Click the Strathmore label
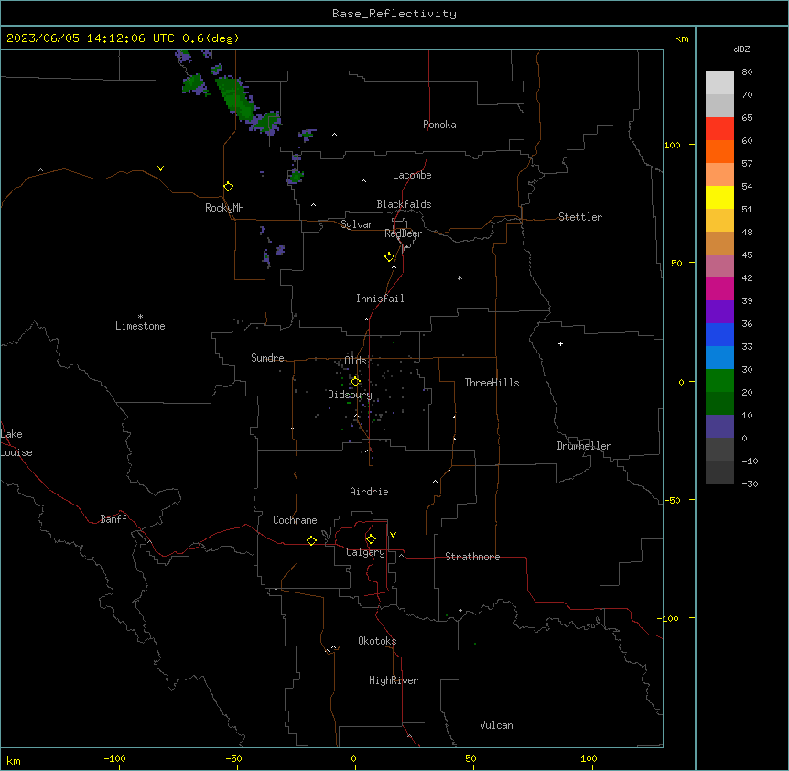This screenshot has width=789, height=771. click(472, 557)
